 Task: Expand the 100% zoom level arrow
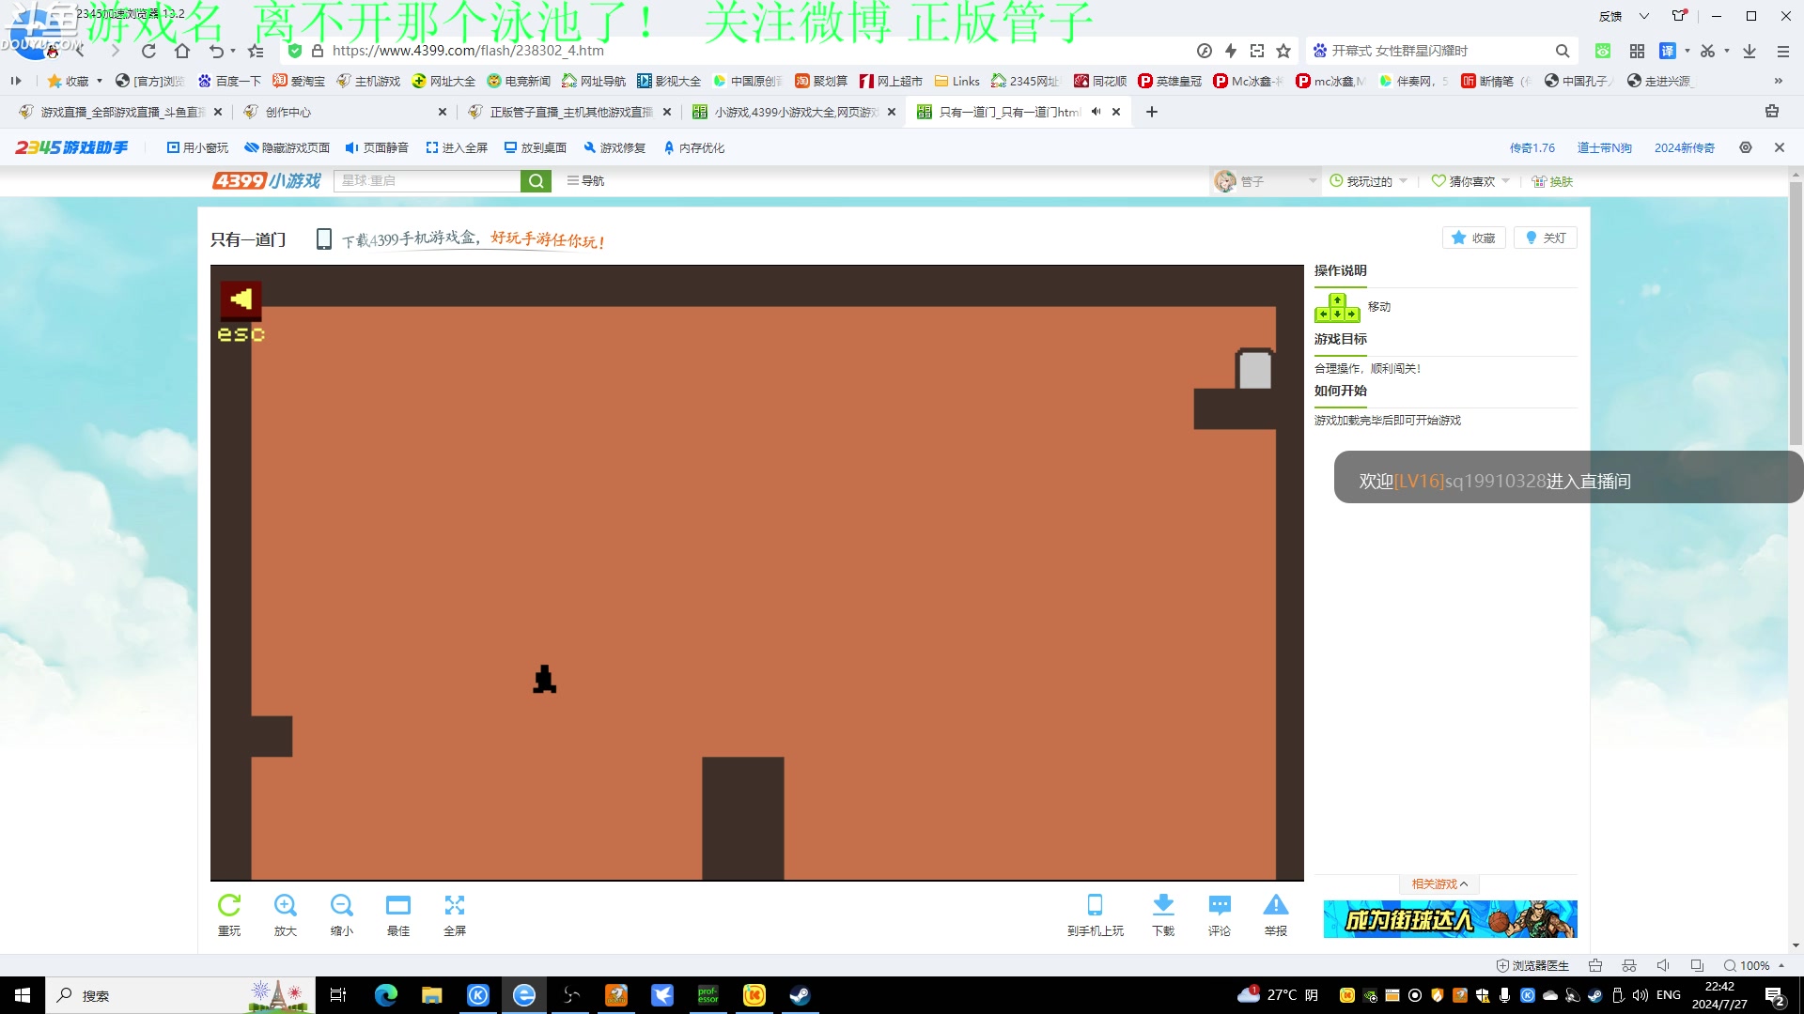tap(1781, 965)
